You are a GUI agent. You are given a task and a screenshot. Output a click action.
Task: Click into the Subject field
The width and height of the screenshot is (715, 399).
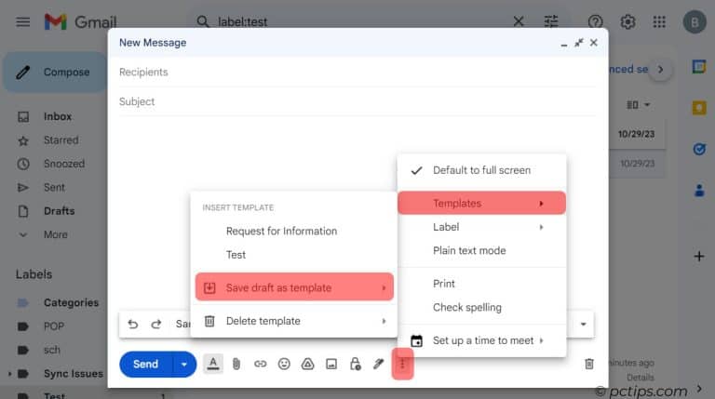(357, 101)
